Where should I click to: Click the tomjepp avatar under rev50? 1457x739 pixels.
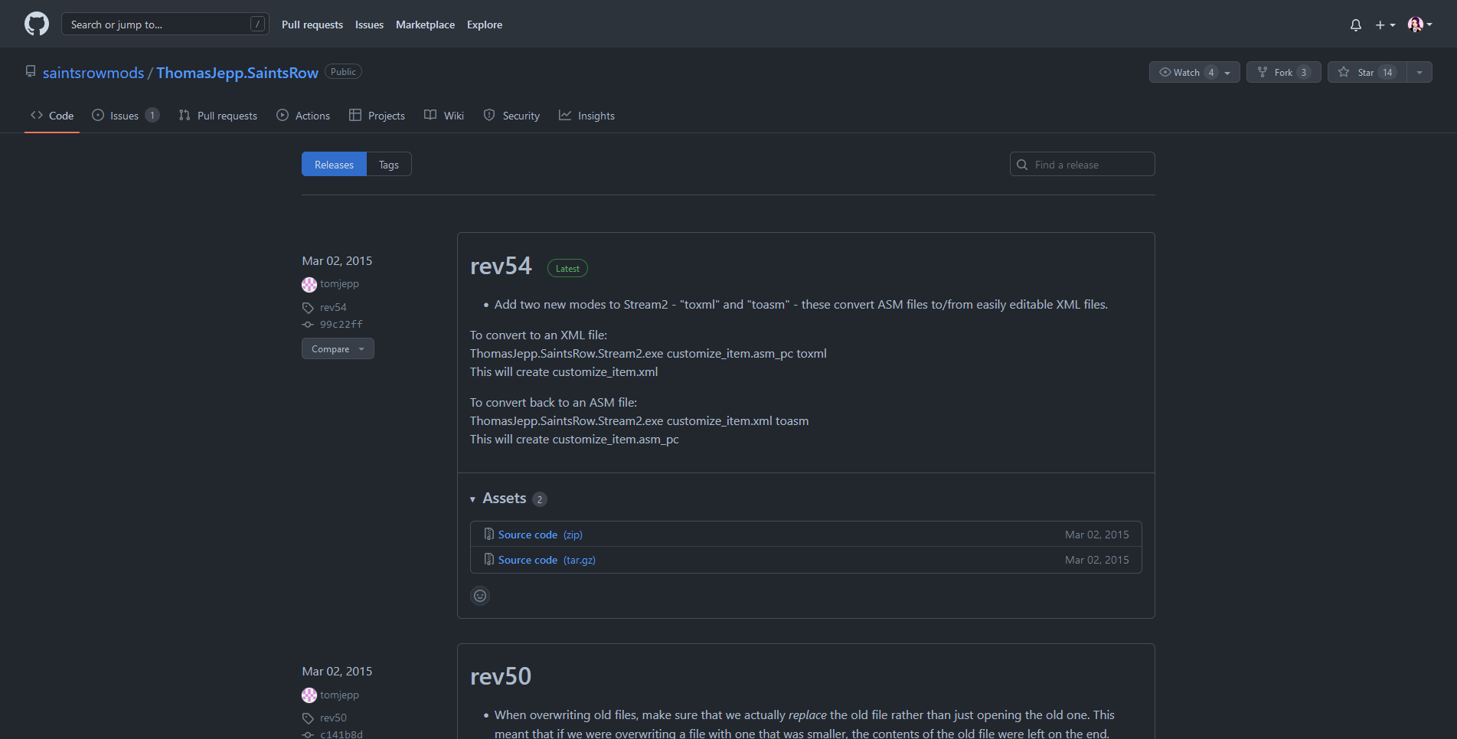(x=309, y=695)
